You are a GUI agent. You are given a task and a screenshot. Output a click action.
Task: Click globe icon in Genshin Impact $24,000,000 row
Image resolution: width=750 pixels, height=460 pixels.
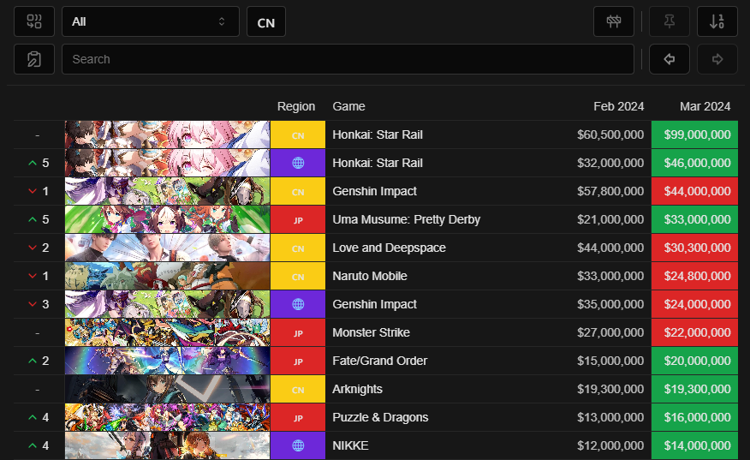point(298,304)
